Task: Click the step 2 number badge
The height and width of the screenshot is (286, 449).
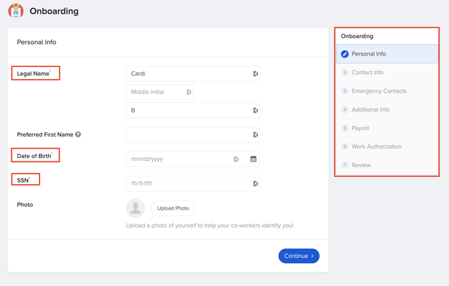Action: [344, 72]
